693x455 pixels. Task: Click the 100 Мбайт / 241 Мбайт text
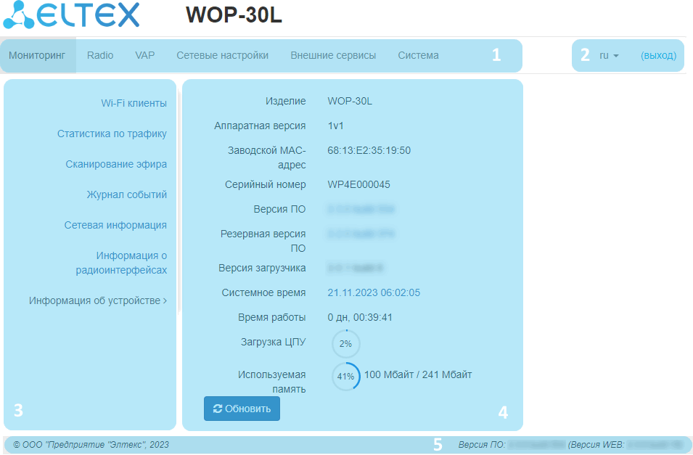click(x=418, y=374)
